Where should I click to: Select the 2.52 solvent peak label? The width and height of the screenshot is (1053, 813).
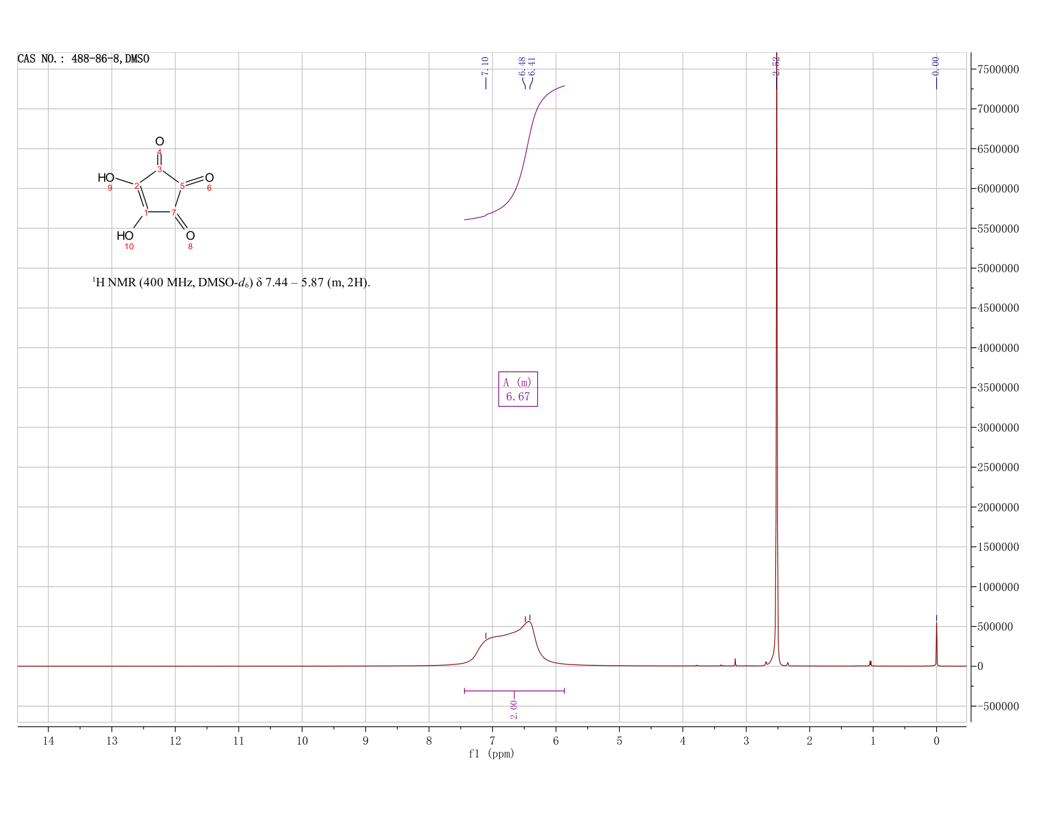(x=776, y=66)
